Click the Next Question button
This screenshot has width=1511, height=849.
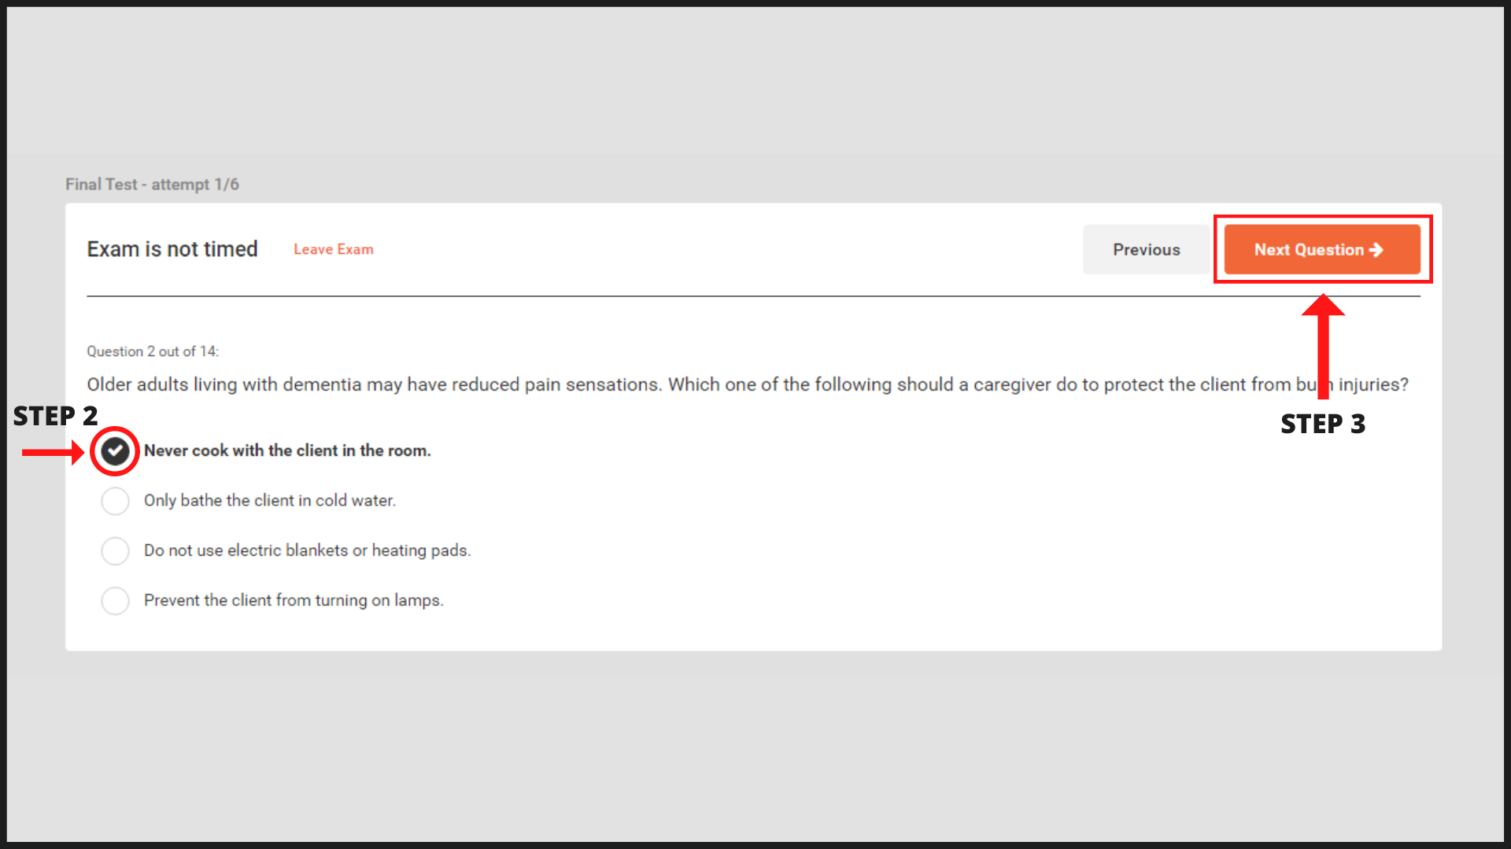pos(1322,249)
